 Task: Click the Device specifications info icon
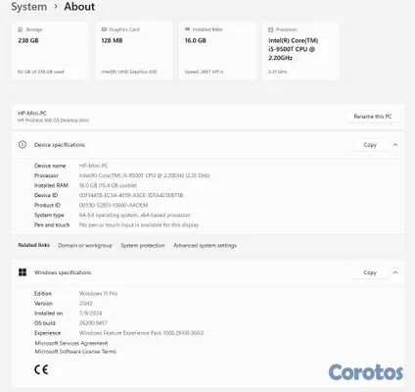coord(23,144)
